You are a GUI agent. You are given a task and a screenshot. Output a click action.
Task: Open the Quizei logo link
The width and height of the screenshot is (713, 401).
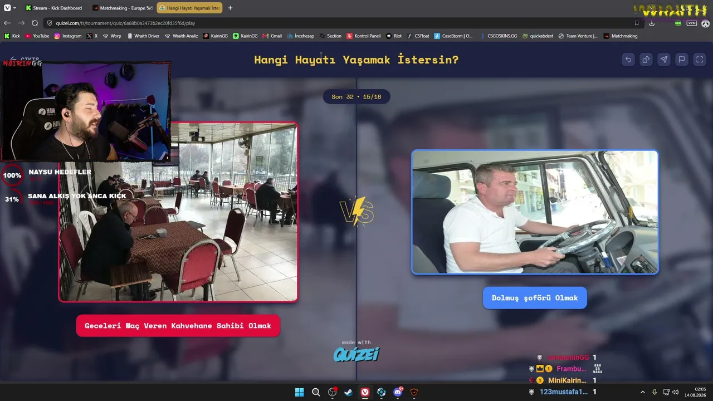pyautogui.click(x=356, y=354)
